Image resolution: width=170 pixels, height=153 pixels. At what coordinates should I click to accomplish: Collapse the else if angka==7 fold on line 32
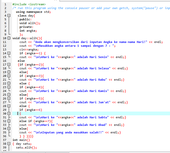tap(9, 121)
